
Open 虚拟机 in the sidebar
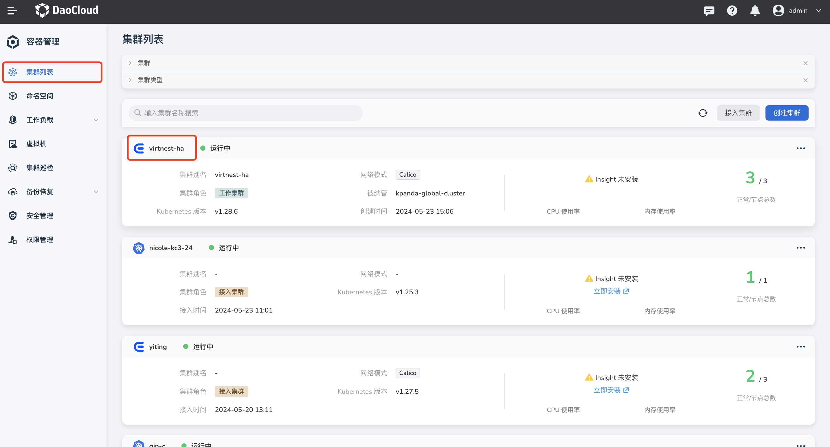coord(36,144)
